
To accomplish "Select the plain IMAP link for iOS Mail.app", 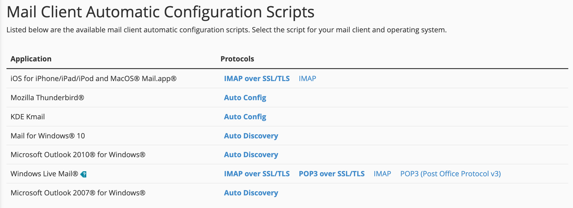I will 307,78.
